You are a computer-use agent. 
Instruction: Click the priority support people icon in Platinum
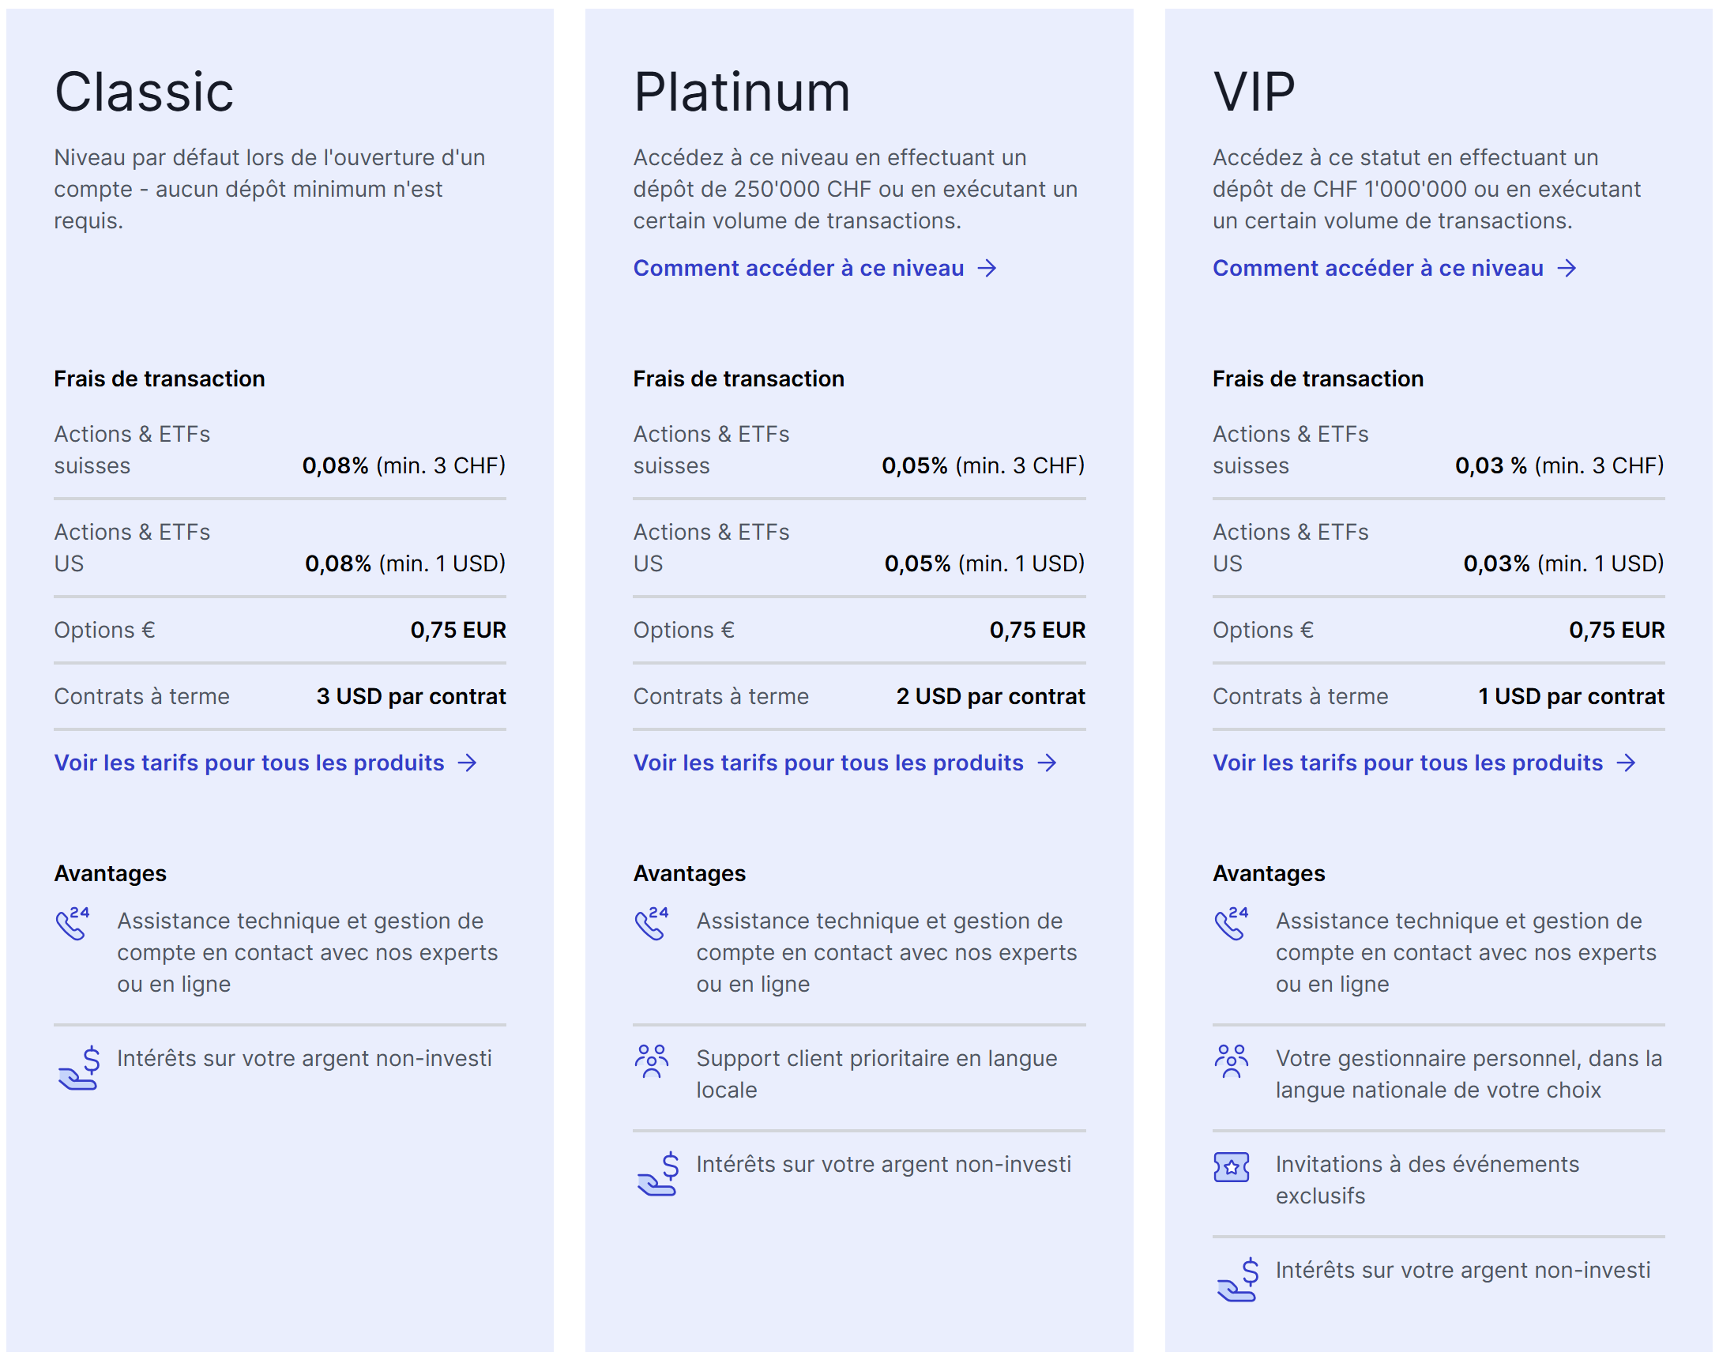[652, 1061]
